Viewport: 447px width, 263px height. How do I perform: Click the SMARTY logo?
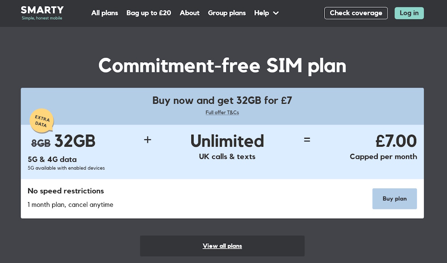click(x=42, y=12)
